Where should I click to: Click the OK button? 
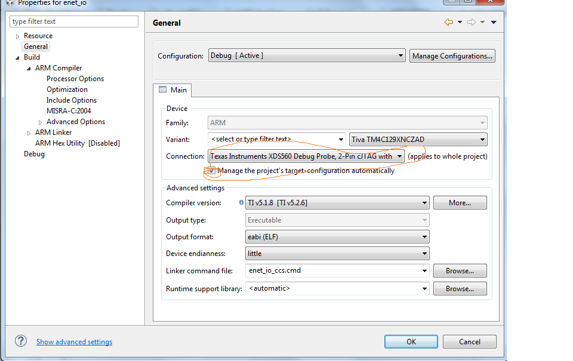click(411, 342)
